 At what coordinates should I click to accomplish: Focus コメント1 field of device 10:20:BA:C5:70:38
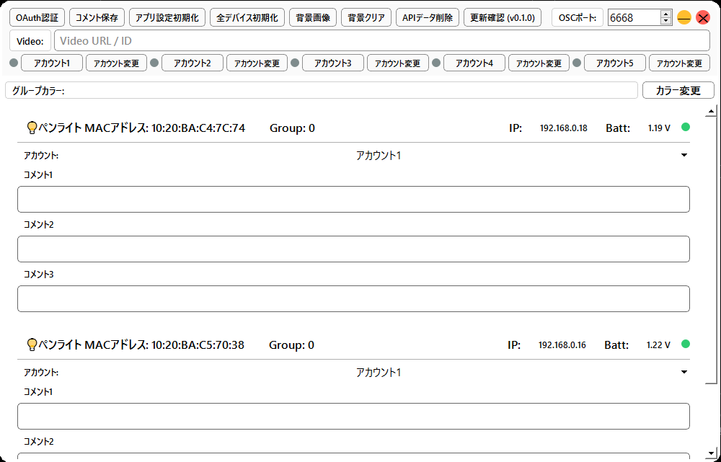pos(353,416)
